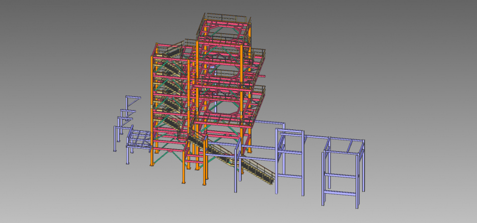
Task: Select the low purple platform left of tower
Action: pyautogui.click(x=139, y=140)
